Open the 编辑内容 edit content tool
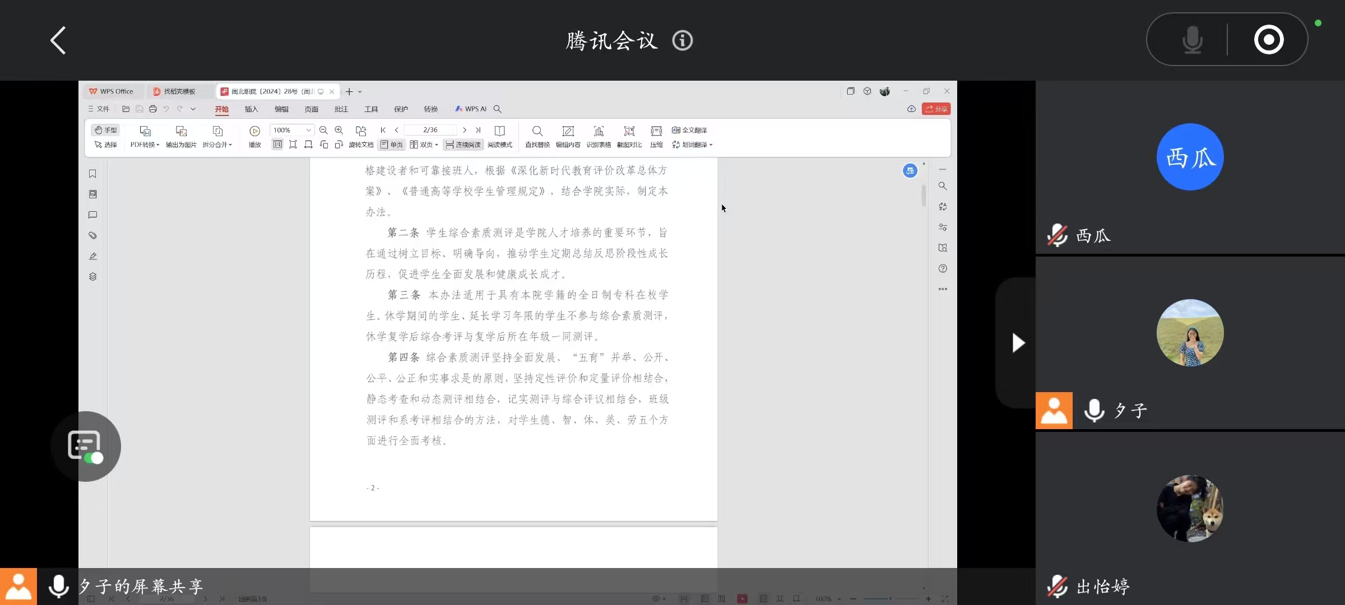 pos(568,137)
